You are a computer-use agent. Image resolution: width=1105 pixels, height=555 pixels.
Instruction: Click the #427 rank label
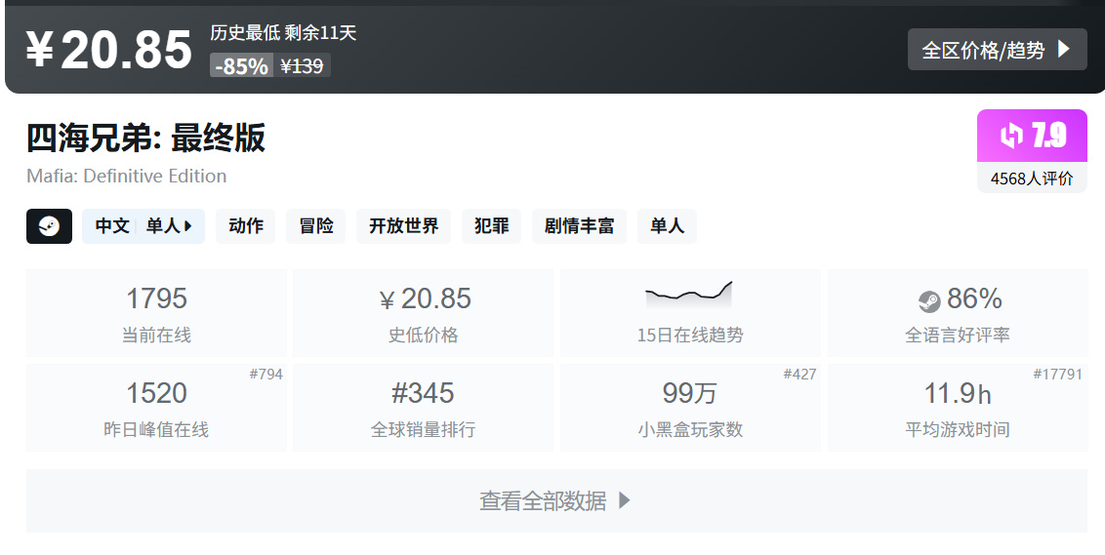[799, 374]
